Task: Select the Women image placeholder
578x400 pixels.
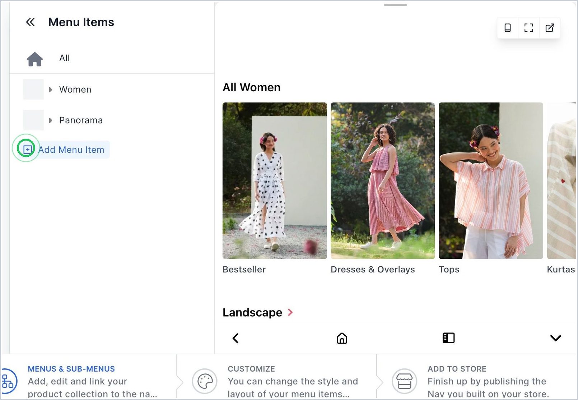Action: pos(33,89)
